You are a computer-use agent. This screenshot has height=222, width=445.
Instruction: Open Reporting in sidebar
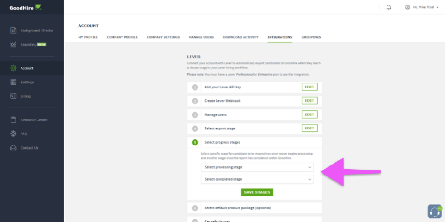[x=28, y=45]
